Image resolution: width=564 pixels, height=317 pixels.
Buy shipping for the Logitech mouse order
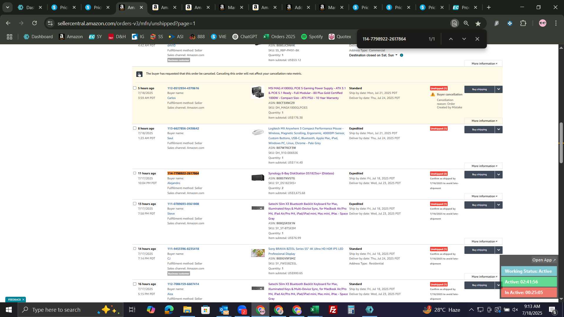479,129
